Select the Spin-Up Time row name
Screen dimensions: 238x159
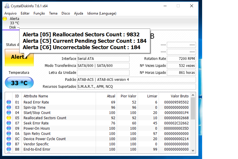point(34,108)
